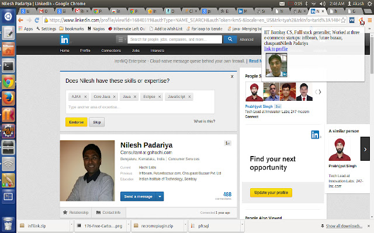The image size is (374, 233).
Task: Open the Profile menu item
Action: 85,51
